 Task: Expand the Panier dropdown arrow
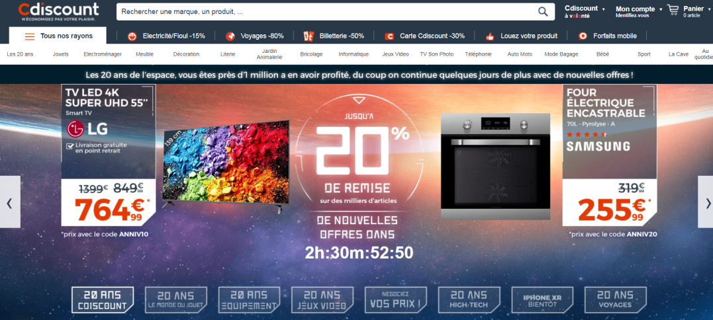(708, 9)
